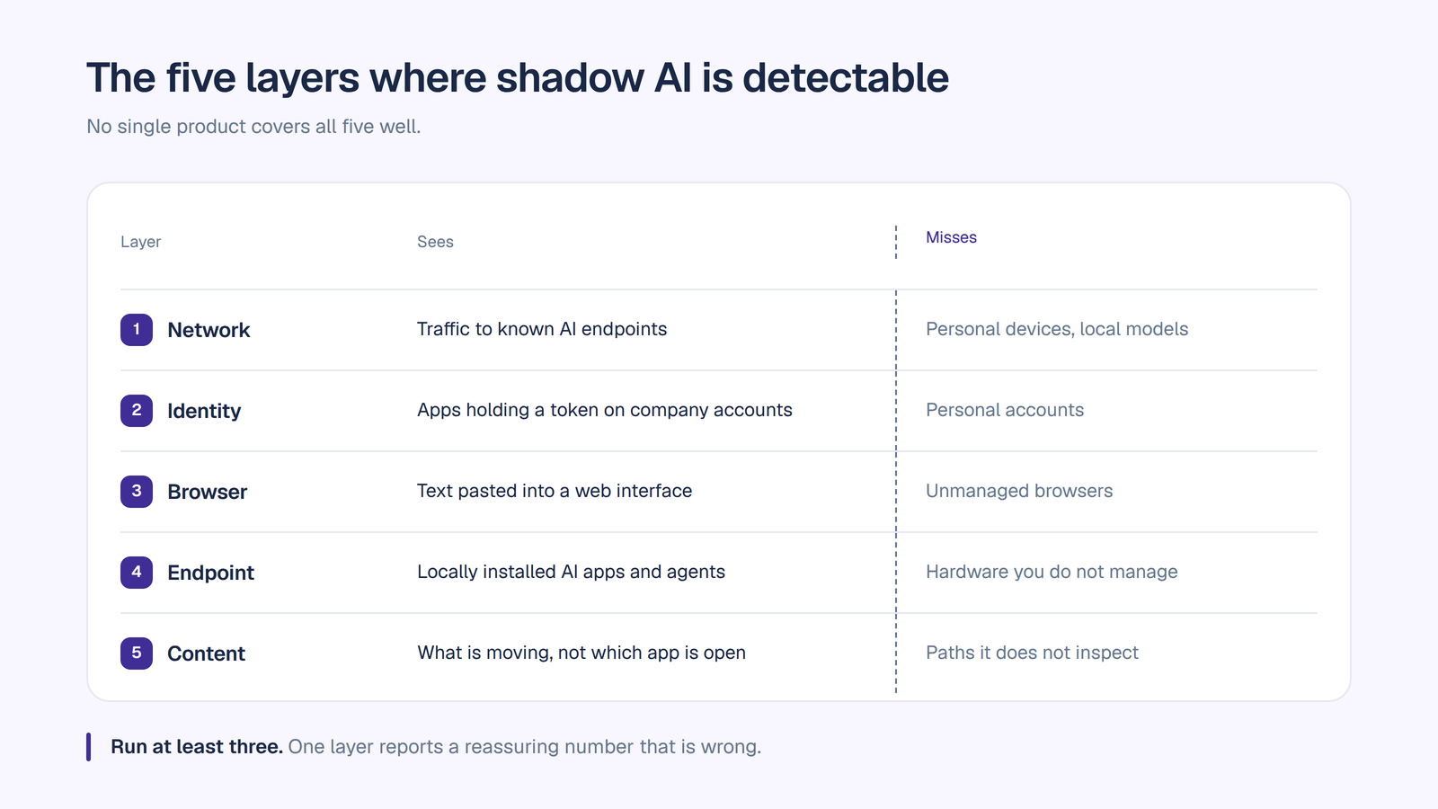Viewport: 1438px width, 809px height.
Task: Click the number 4 badge beside Endpoint
Action: coord(137,573)
